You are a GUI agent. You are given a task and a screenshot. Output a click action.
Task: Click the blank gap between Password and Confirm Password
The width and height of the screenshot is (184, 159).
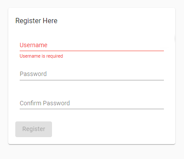click(92, 90)
